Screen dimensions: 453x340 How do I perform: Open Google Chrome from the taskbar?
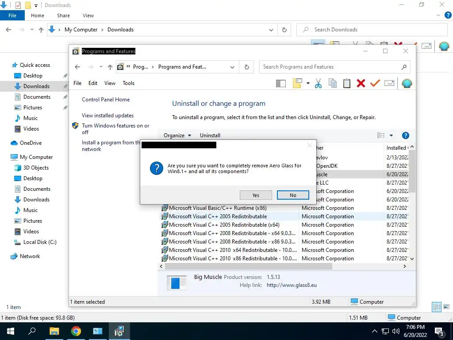[76, 331]
